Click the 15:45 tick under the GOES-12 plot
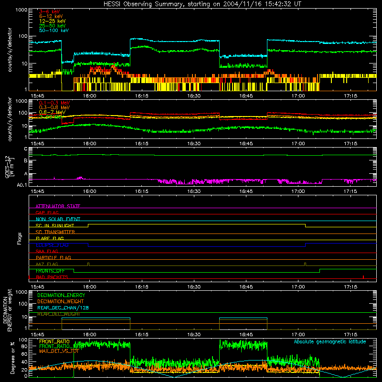Screen dimensions: 382x382 pos(37,191)
